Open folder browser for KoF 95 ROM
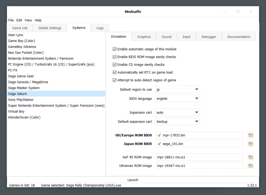 tap(251, 157)
